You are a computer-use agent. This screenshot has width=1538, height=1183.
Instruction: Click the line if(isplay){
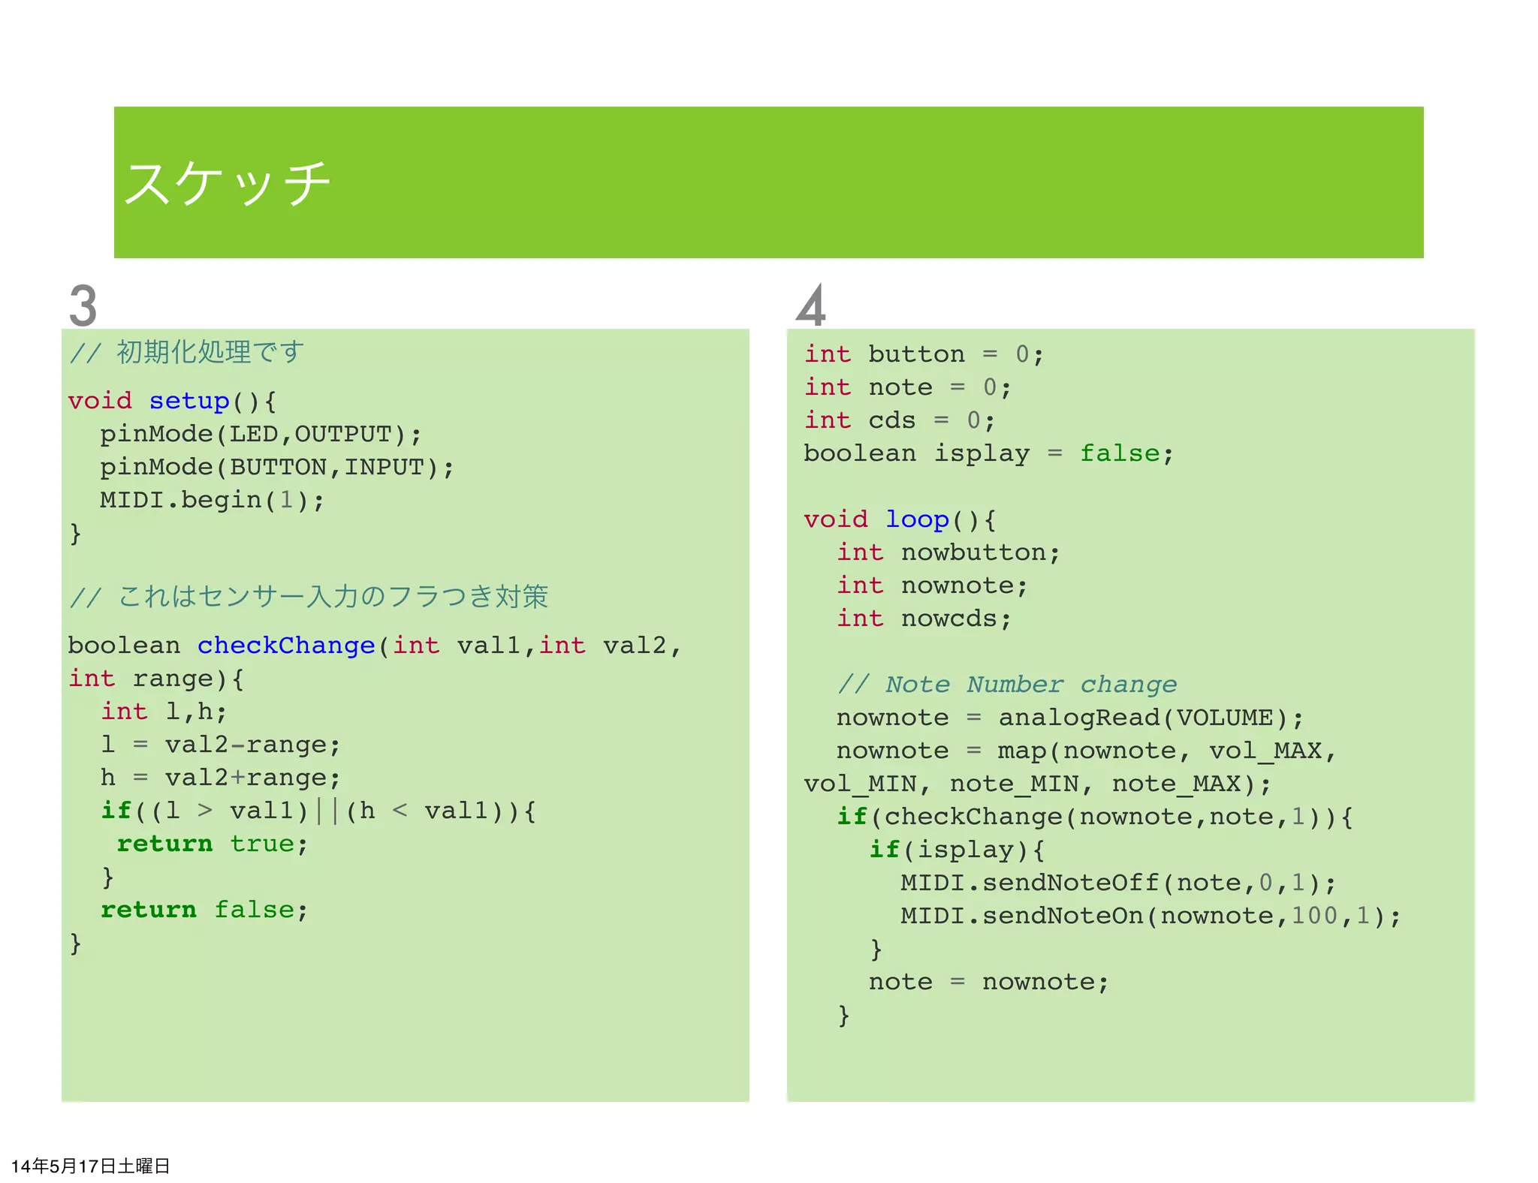point(956,850)
